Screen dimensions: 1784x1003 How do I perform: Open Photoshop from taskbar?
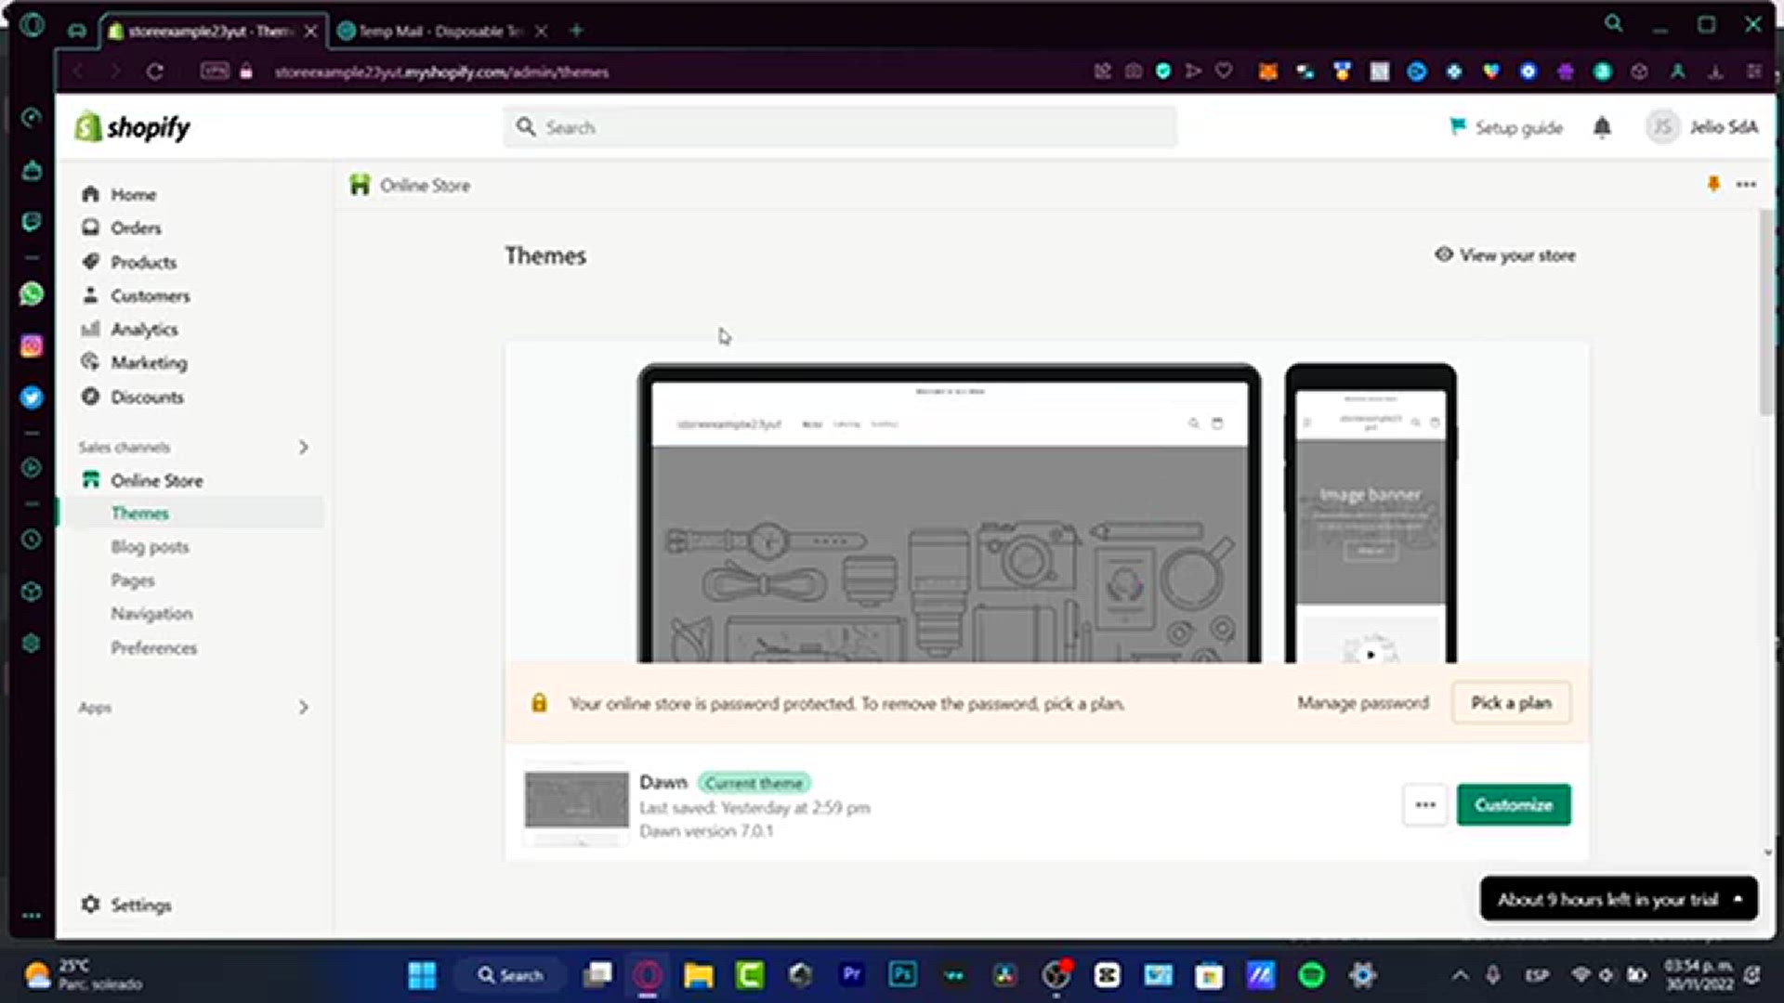(902, 974)
